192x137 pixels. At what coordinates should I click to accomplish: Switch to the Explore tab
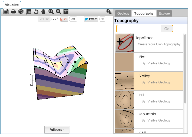[164, 14]
